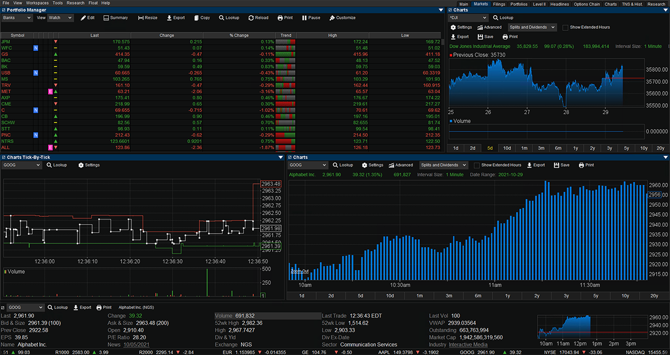
Task: Pause Portfolio Manager updates
Action: click(311, 18)
